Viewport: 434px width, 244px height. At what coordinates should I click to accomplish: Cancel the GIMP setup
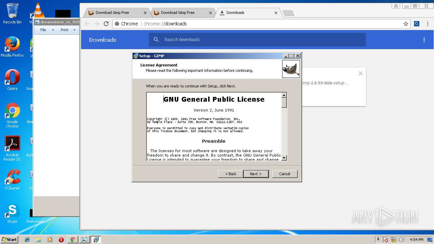[x=284, y=174]
